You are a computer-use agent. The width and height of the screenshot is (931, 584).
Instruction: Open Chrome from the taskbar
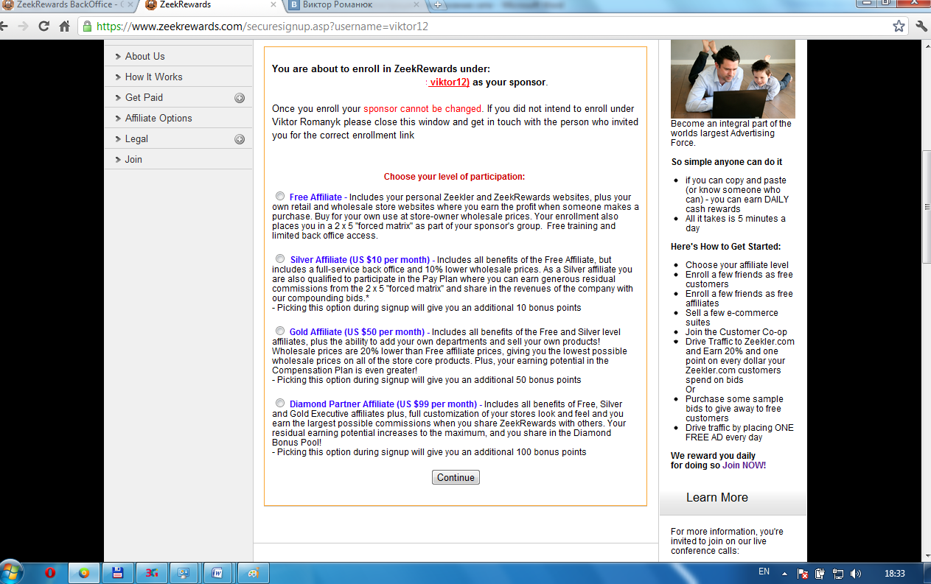84,573
